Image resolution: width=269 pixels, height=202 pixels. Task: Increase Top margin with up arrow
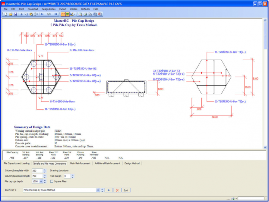point(73,175)
